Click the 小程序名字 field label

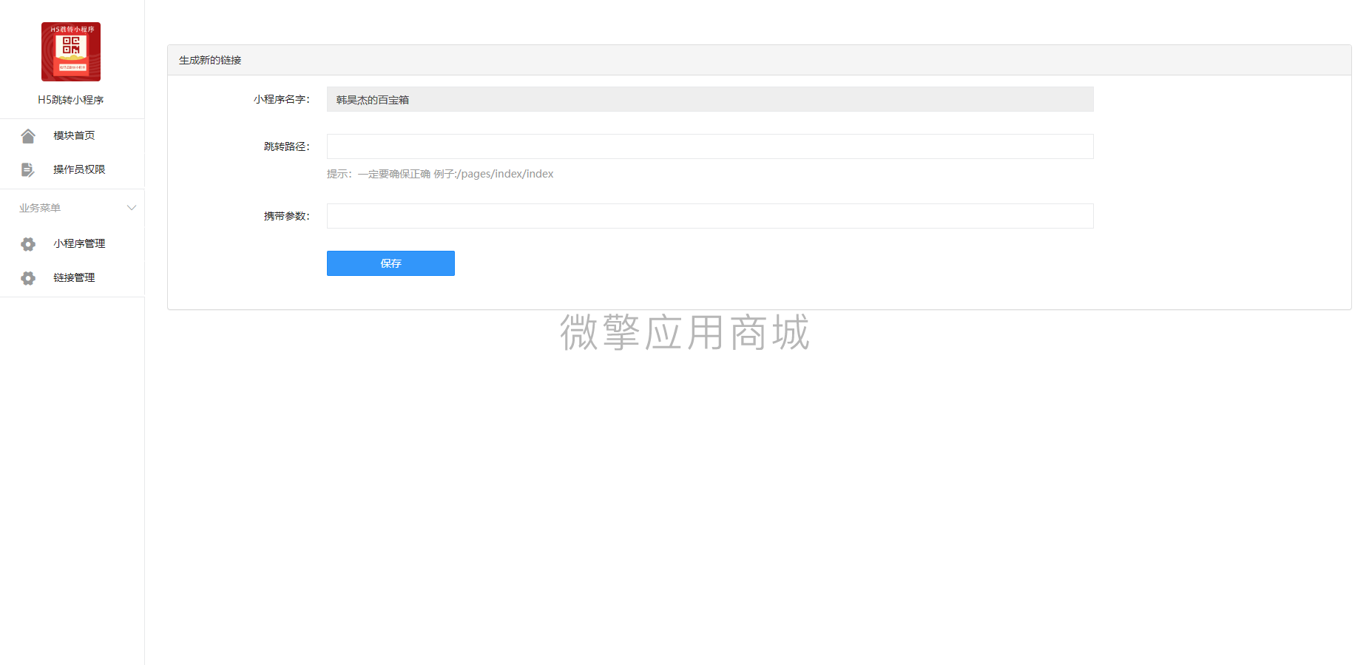(x=282, y=99)
